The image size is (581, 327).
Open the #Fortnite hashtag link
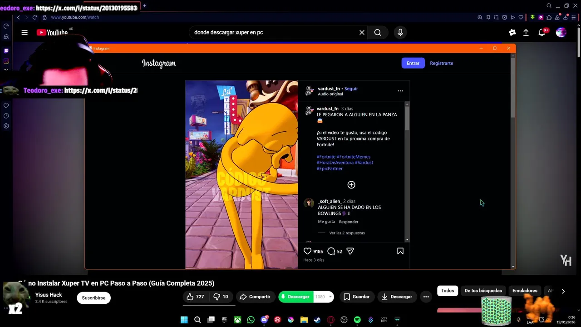tap(326, 157)
